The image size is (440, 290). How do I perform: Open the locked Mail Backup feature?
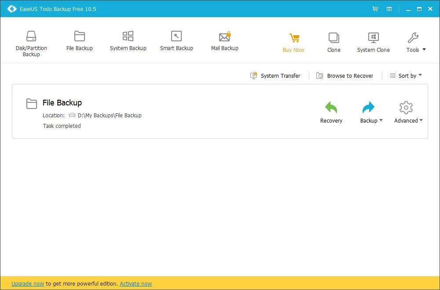tap(225, 41)
